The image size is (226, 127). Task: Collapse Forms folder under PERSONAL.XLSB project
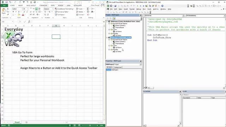tap(109, 46)
